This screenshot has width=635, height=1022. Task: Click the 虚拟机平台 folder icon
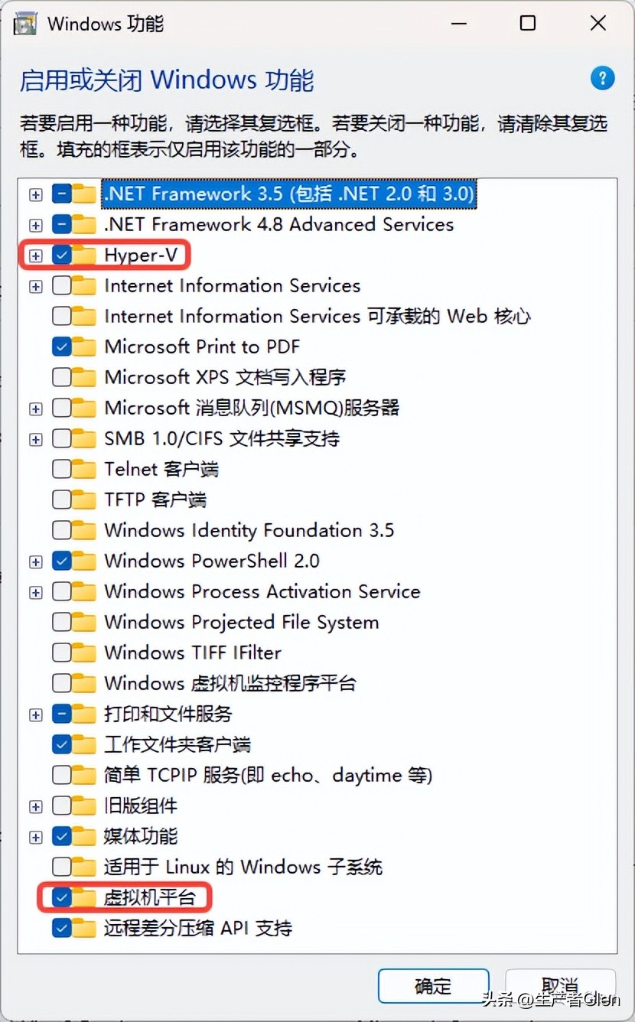click(x=84, y=897)
